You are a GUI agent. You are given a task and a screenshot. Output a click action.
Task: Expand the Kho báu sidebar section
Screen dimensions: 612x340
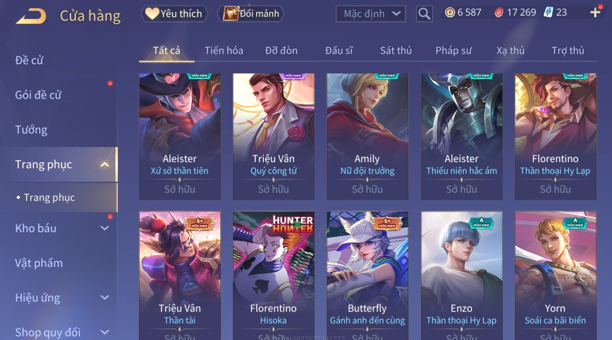pyautogui.click(x=105, y=228)
